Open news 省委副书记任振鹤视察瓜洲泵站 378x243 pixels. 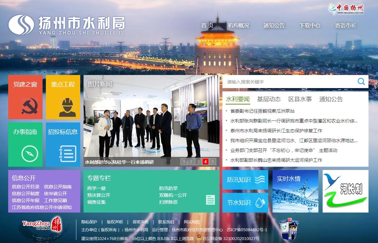pyautogui.click(x=262, y=111)
